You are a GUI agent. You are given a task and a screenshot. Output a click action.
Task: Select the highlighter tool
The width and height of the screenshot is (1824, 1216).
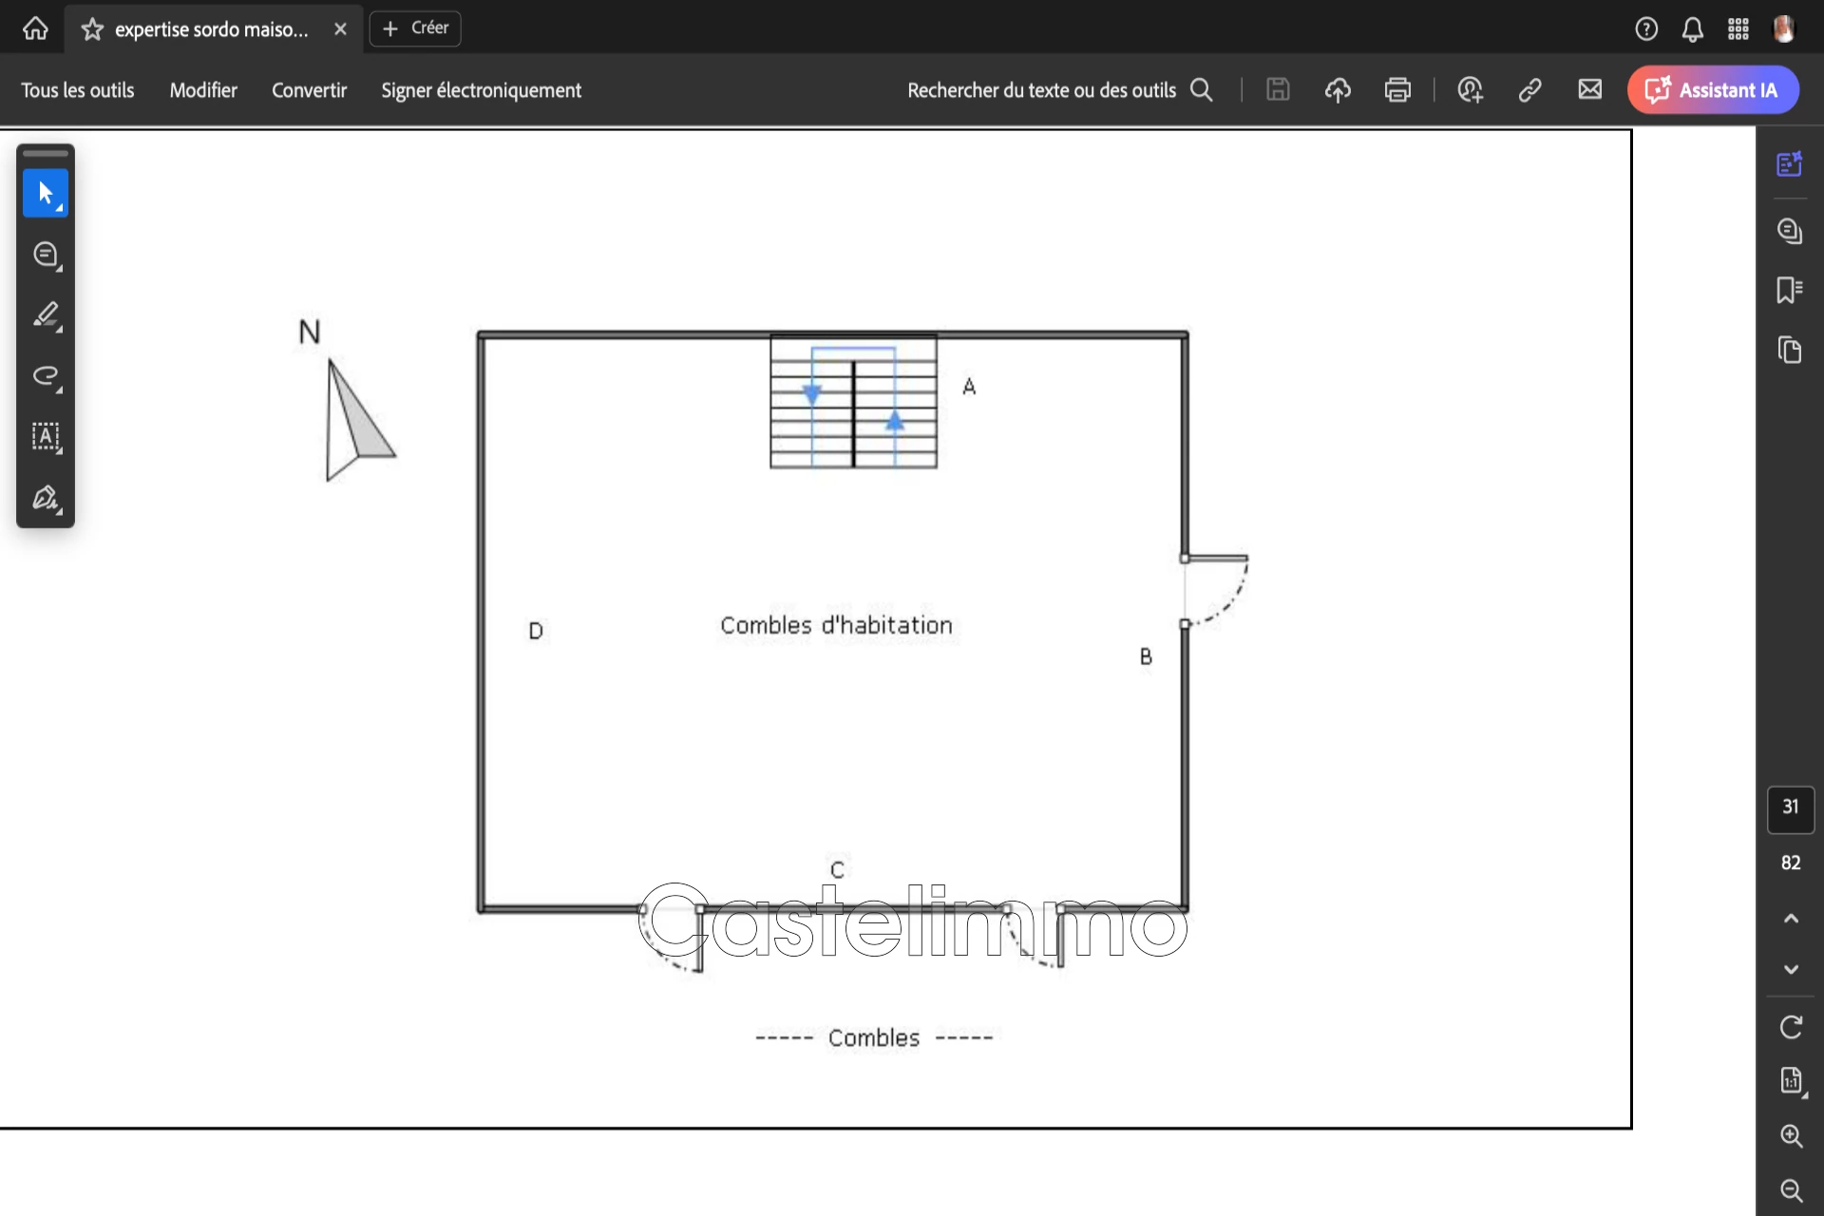46,315
